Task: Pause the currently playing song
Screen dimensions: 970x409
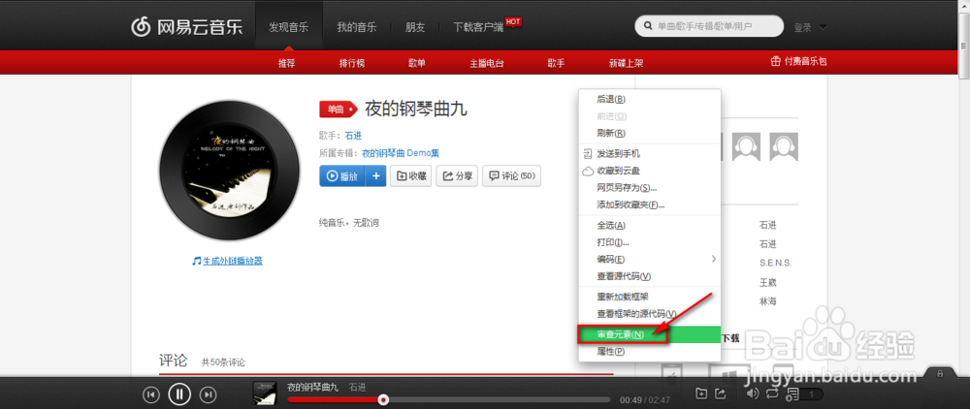Action: click(x=179, y=393)
